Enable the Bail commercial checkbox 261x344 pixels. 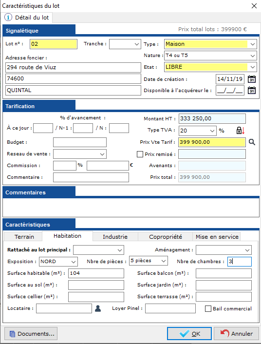(208, 309)
